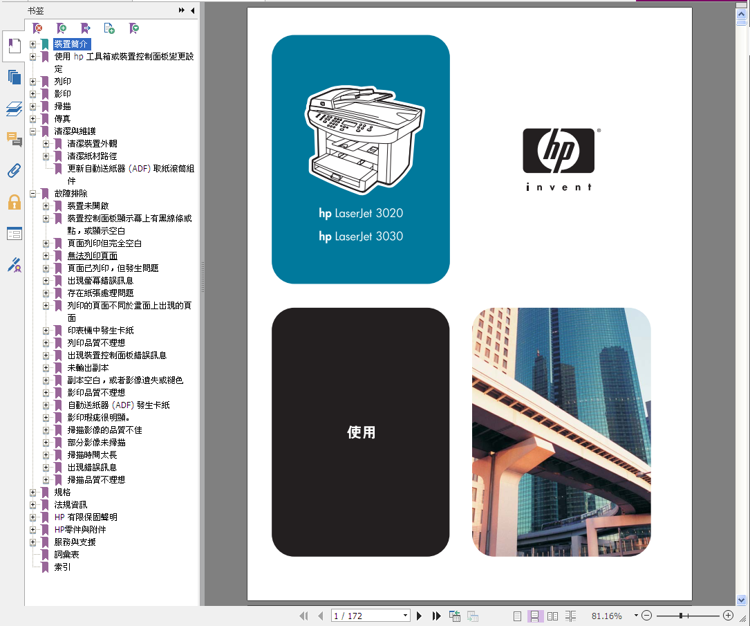Click the bookmark options icon with dropdown arrow
Image resolution: width=750 pixels, height=626 pixels.
point(134,29)
